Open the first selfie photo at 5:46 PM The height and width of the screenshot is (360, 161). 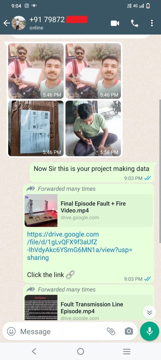coord(36,71)
